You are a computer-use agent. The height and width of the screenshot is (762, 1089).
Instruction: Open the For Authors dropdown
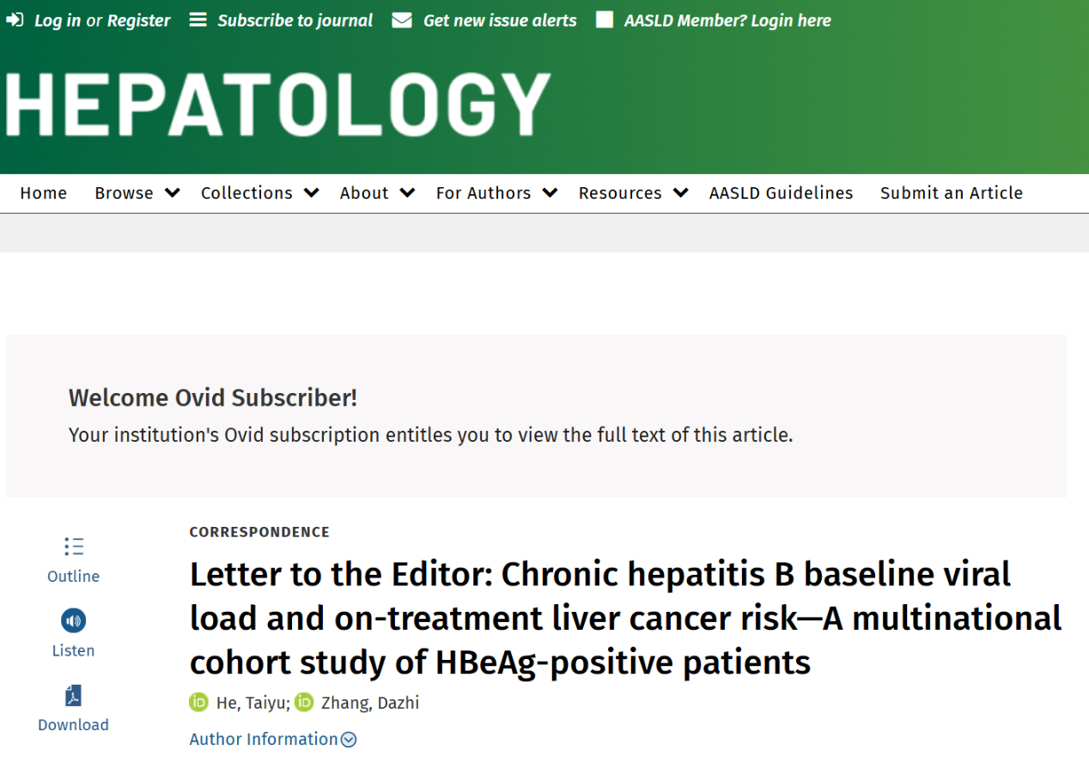497,193
